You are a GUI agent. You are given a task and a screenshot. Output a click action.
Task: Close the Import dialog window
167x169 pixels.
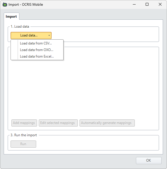[160, 5]
